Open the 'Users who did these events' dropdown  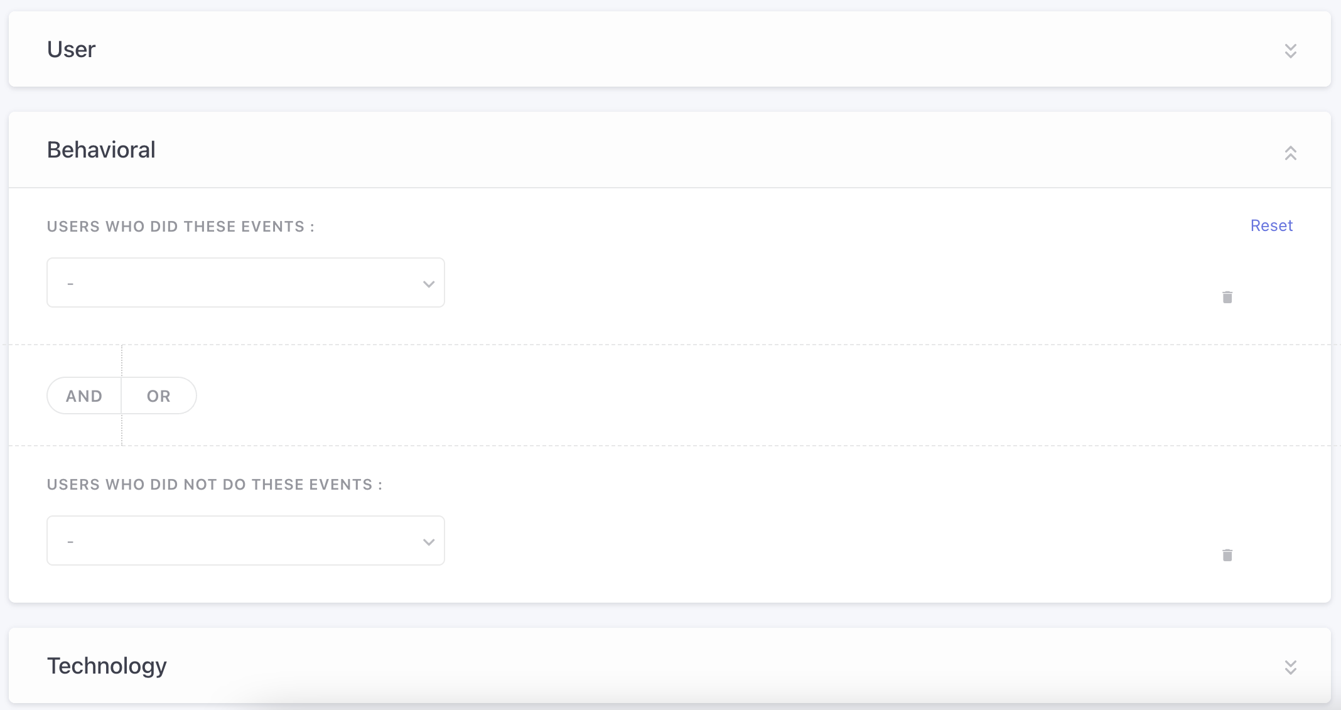[245, 282]
